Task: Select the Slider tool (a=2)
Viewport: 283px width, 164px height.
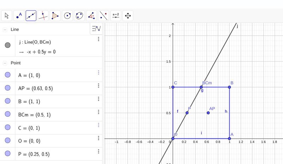Action: coord(116,16)
